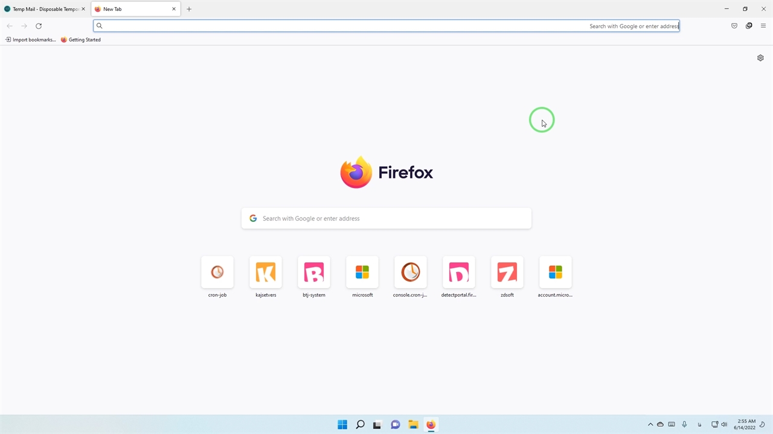
Task: Close the Temp Mail tab
Action: pos(83,9)
